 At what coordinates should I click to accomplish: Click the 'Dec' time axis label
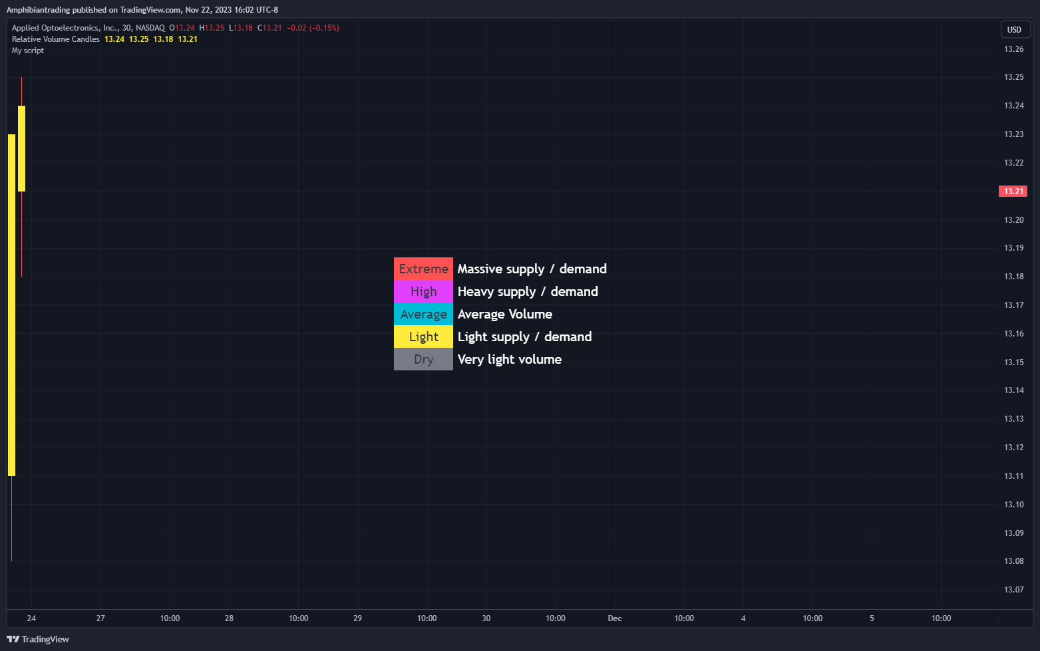(x=615, y=618)
